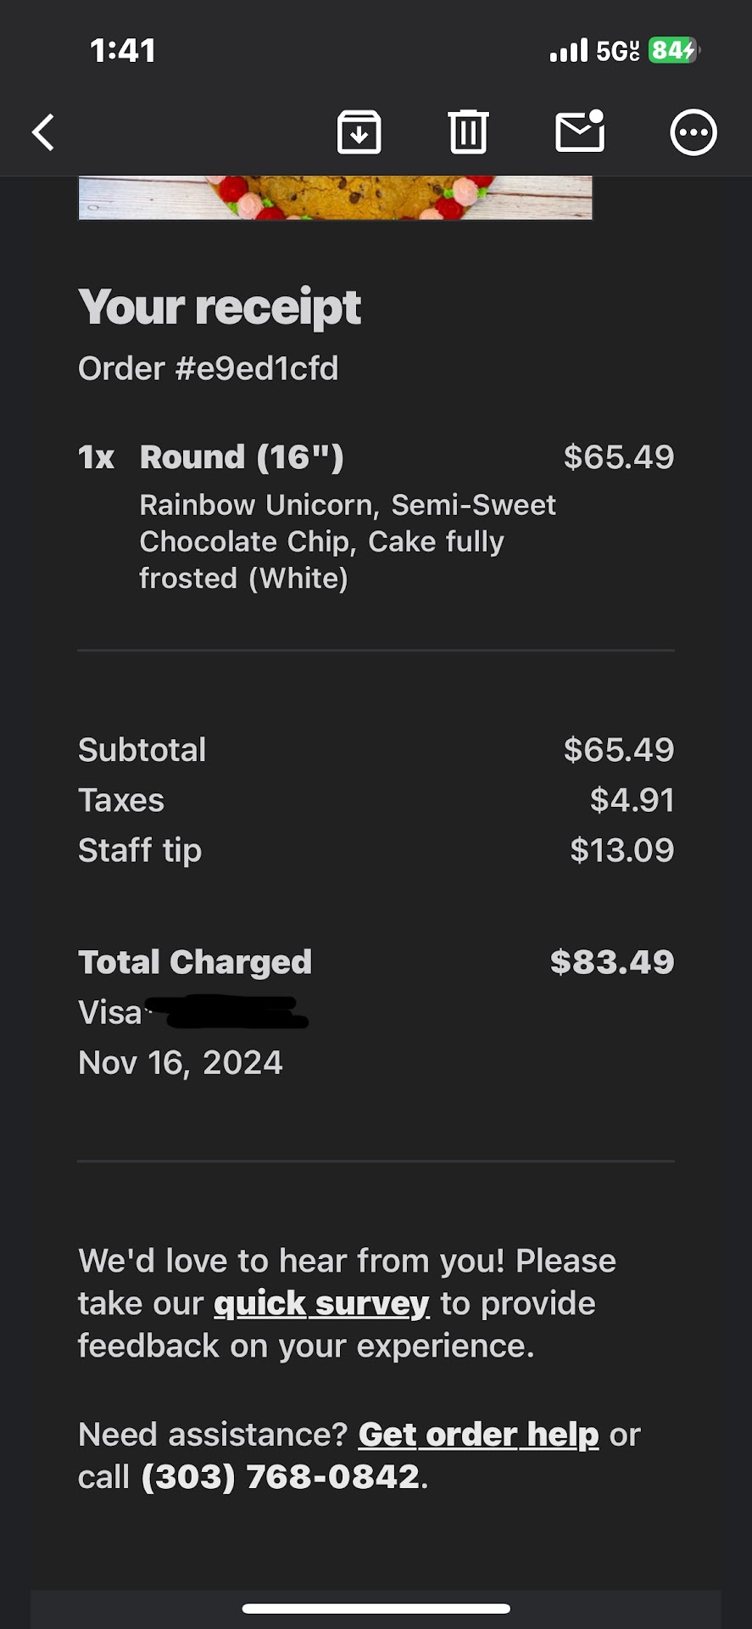Tap the Round (16") item name
Viewport: 752px width, 1629px height.
coord(242,457)
